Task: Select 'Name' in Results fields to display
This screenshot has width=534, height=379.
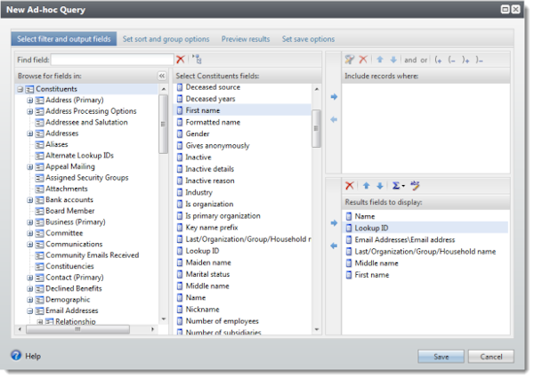Action: (364, 216)
